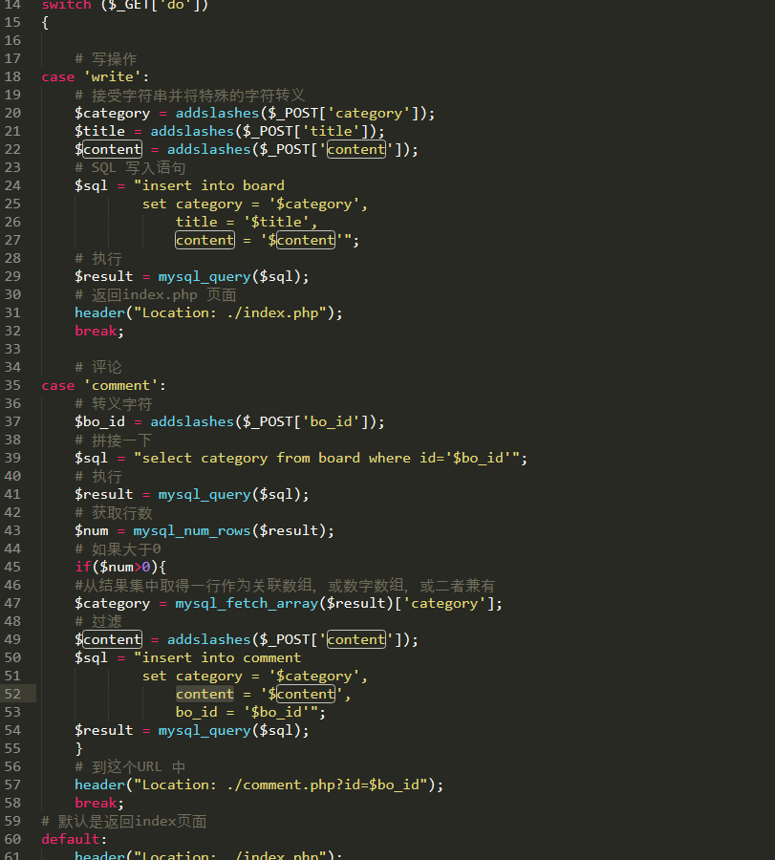The image size is (775, 860).
Task: Click the comment "# 拼接一下"
Action: [x=114, y=440]
